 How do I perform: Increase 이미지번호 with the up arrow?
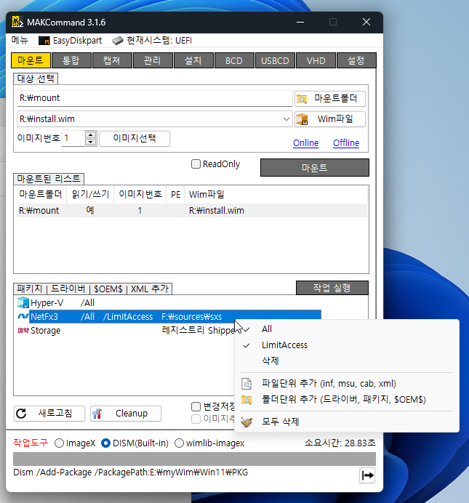(x=91, y=134)
